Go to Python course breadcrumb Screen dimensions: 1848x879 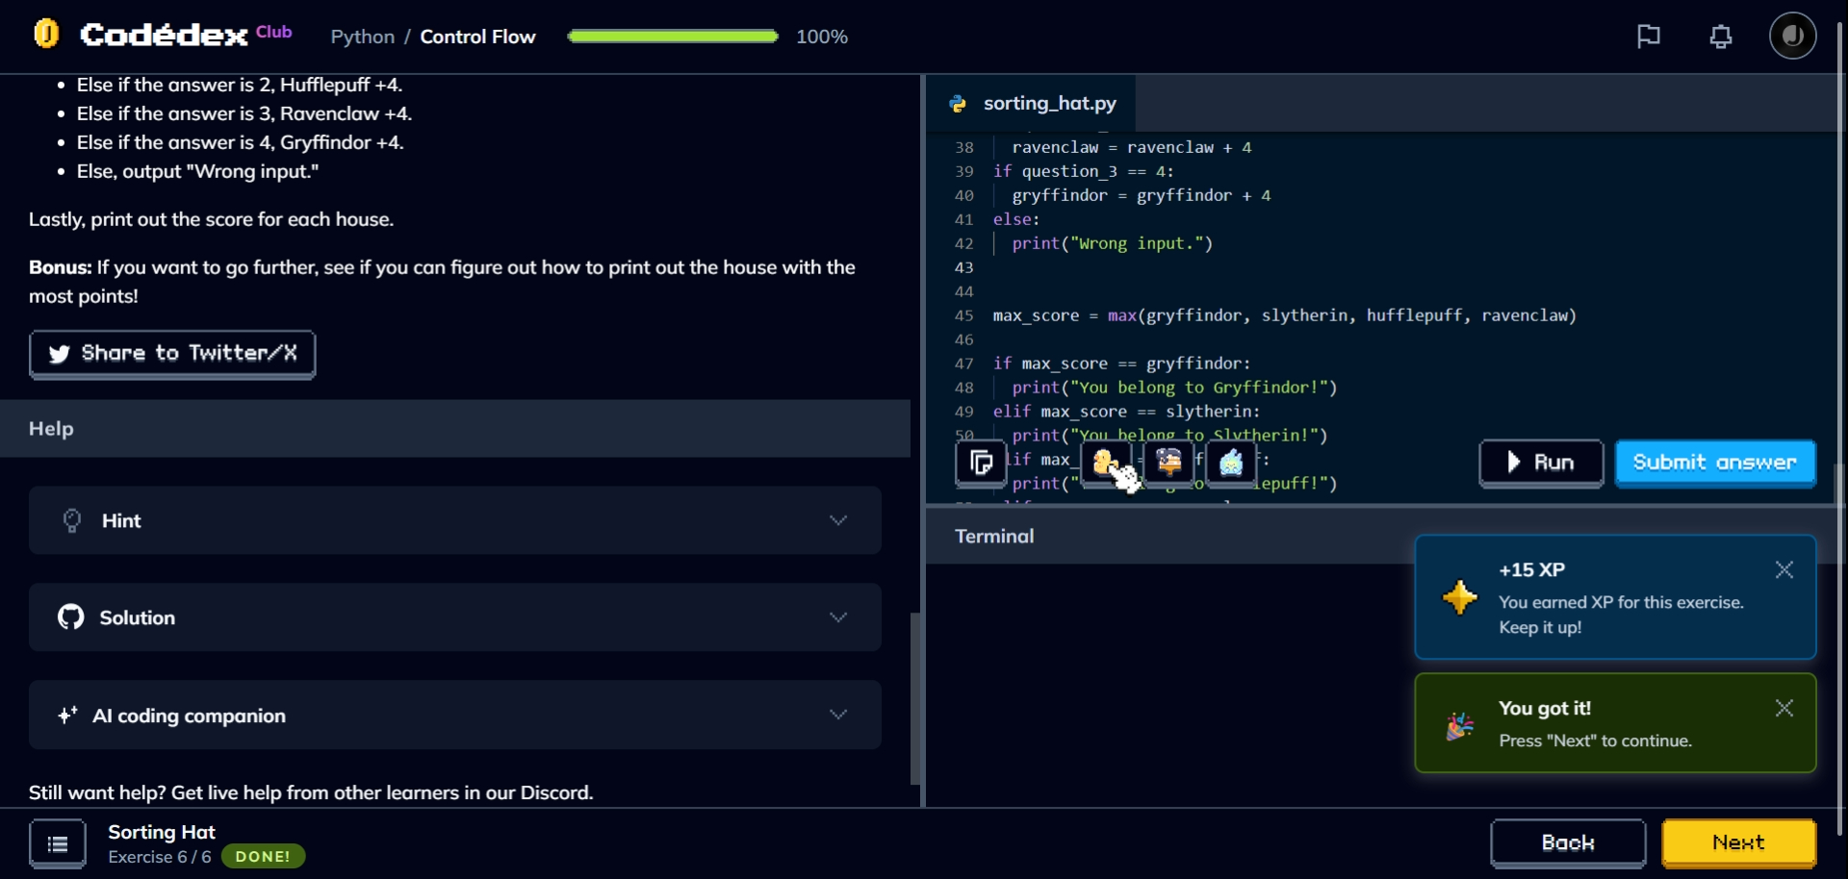362,37
